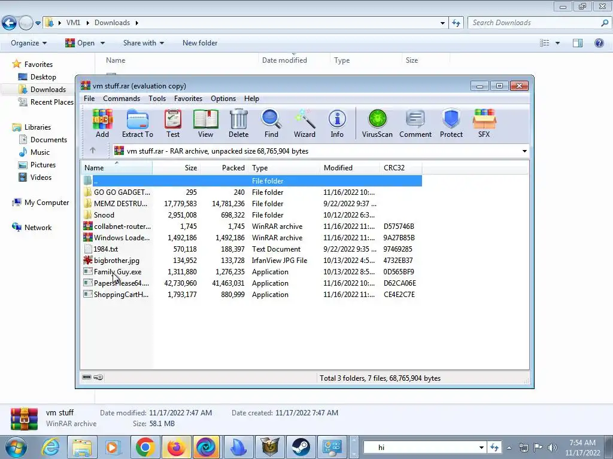Click the drive icon in WinRAR status bar

pos(87,377)
